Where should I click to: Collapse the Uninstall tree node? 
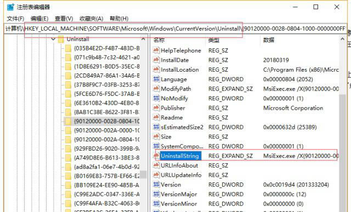pos(53,39)
